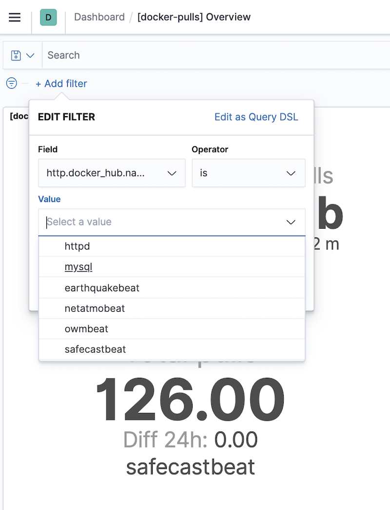
Task: Collapse the Value dropdown chevron
Action: (291, 222)
